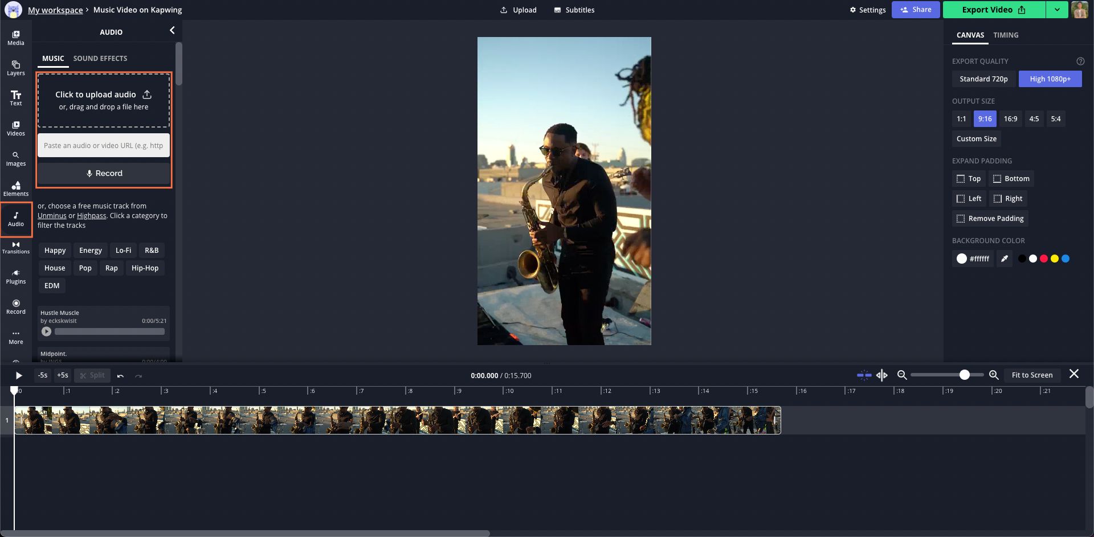
Task: Select the 16:9 output size
Action: point(1010,119)
